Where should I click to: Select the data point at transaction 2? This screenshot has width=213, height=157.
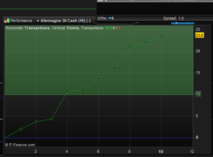36,122
